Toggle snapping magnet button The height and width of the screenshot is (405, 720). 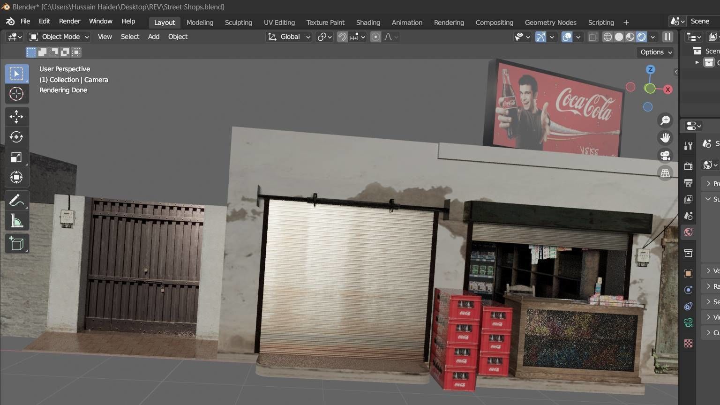coord(343,37)
